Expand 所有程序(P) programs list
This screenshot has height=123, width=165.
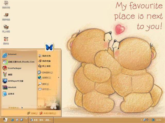tap(15, 108)
